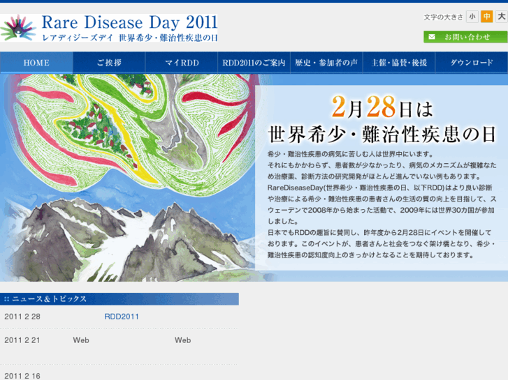This screenshot has width=508, height=380.
Task: Open the お問い合わせ contact button
Action: click(x=465, y=37)
